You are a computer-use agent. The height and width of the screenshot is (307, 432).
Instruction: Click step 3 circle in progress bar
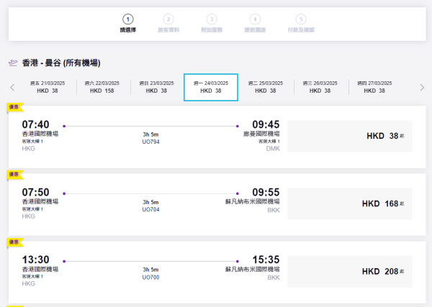[x=212, y=19]
